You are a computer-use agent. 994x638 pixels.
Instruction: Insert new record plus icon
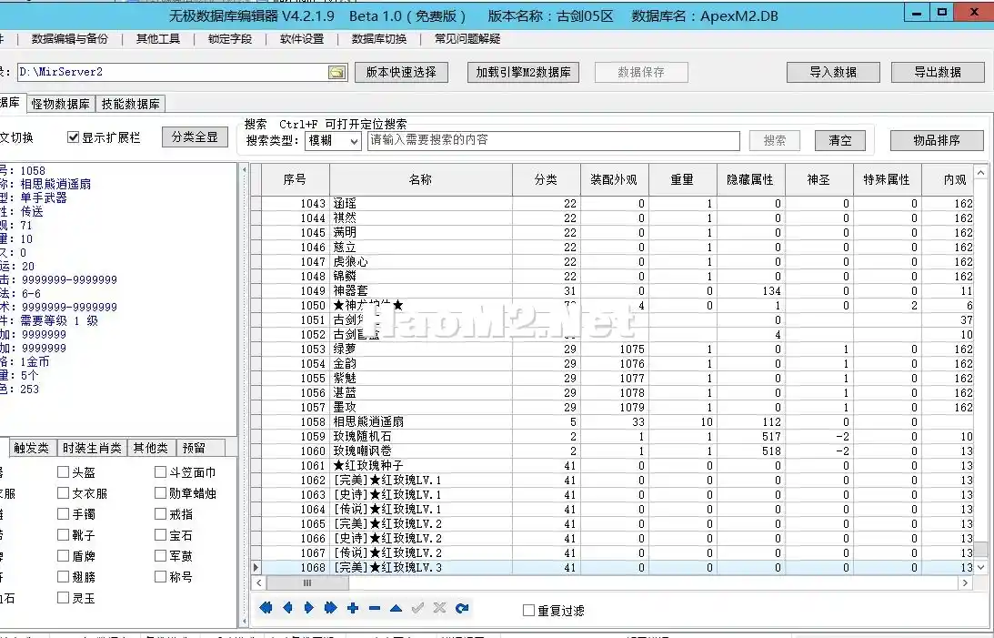pyautogui.click(x=353, y=608)
